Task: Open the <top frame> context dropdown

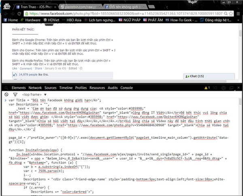Action: (34, 94)
